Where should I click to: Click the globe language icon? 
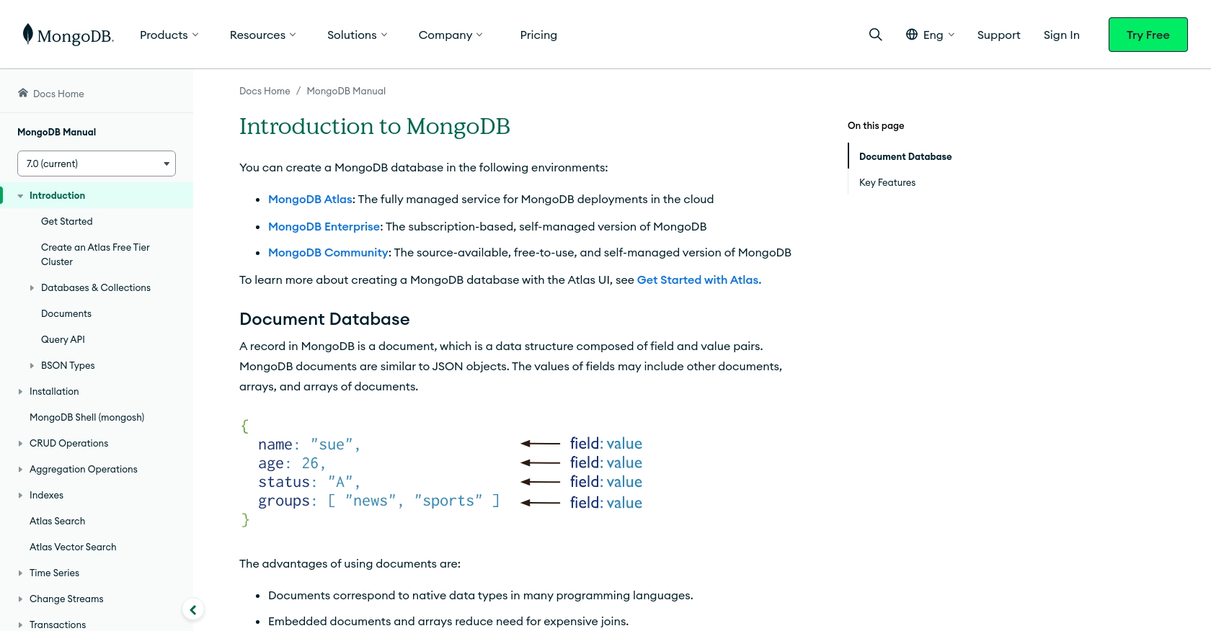912,35
